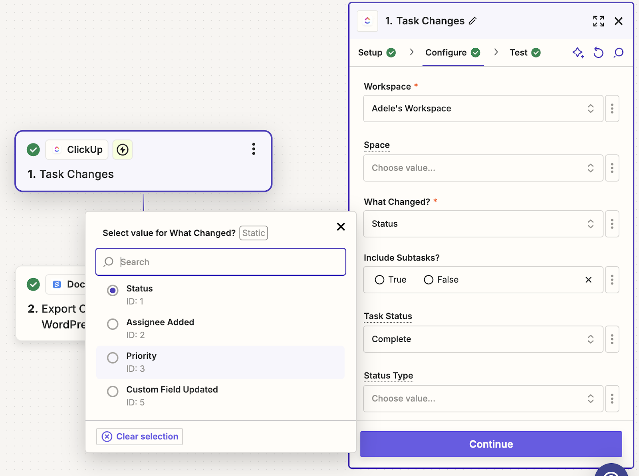Open the search magnifier in panel toolbar
This screenshot has width=639, height=476.
coord(618,53)
